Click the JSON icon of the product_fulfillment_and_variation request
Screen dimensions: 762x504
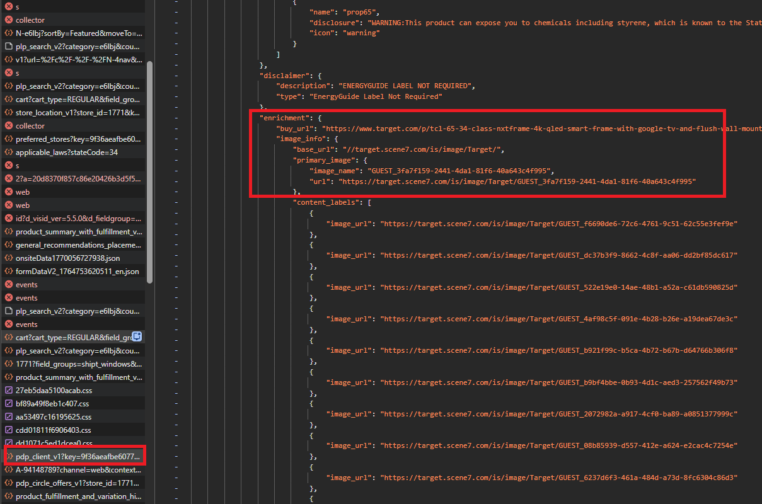point(9,496)
